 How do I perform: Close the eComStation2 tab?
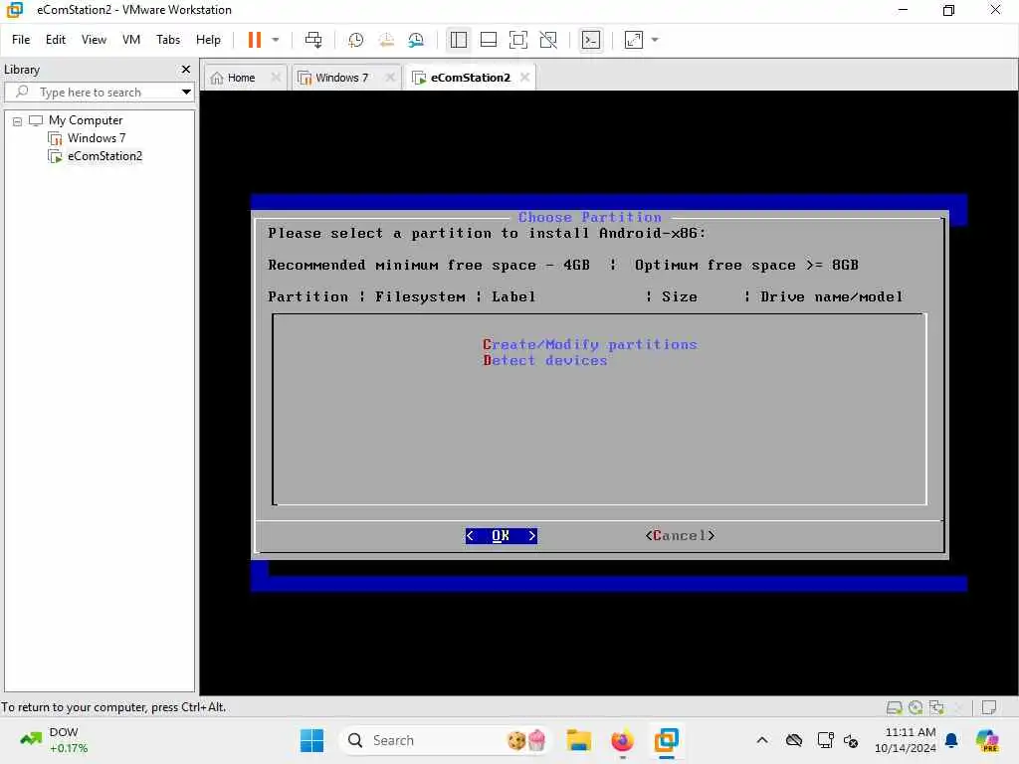tap(524, 77)
